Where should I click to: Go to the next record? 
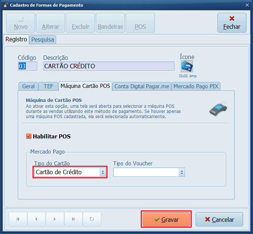pos(55,219)
